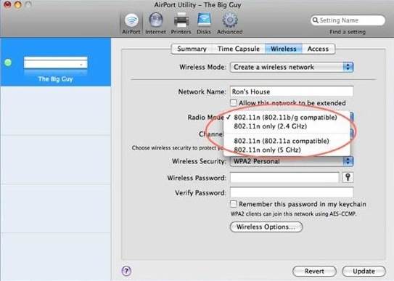Viewport: 394px width, 281px height.
Task: Switch to the Summary tab
Action: tap(192, 49)
